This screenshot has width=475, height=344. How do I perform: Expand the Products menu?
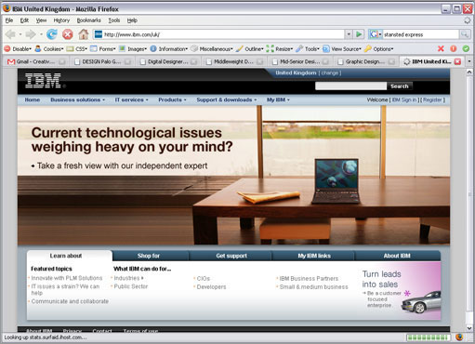click(172, 99)
